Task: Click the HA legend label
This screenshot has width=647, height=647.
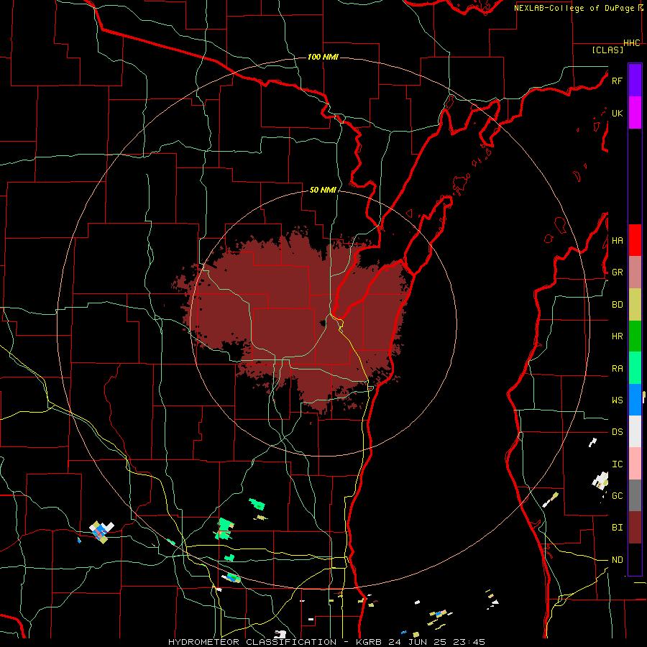Action: coord(617,241)
